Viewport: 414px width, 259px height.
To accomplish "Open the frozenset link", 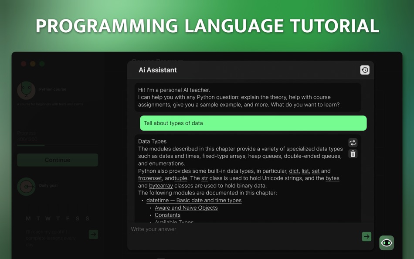I will click(x=150, y=178).
